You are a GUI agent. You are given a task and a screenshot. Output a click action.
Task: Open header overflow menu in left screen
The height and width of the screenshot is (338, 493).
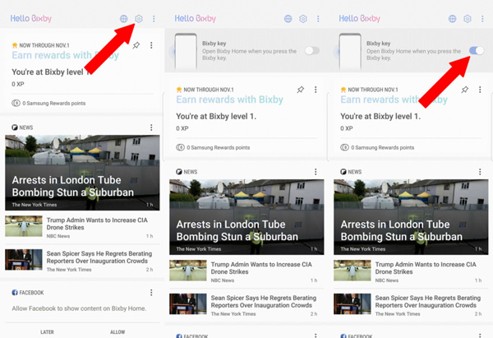click(x=153, y=18)
